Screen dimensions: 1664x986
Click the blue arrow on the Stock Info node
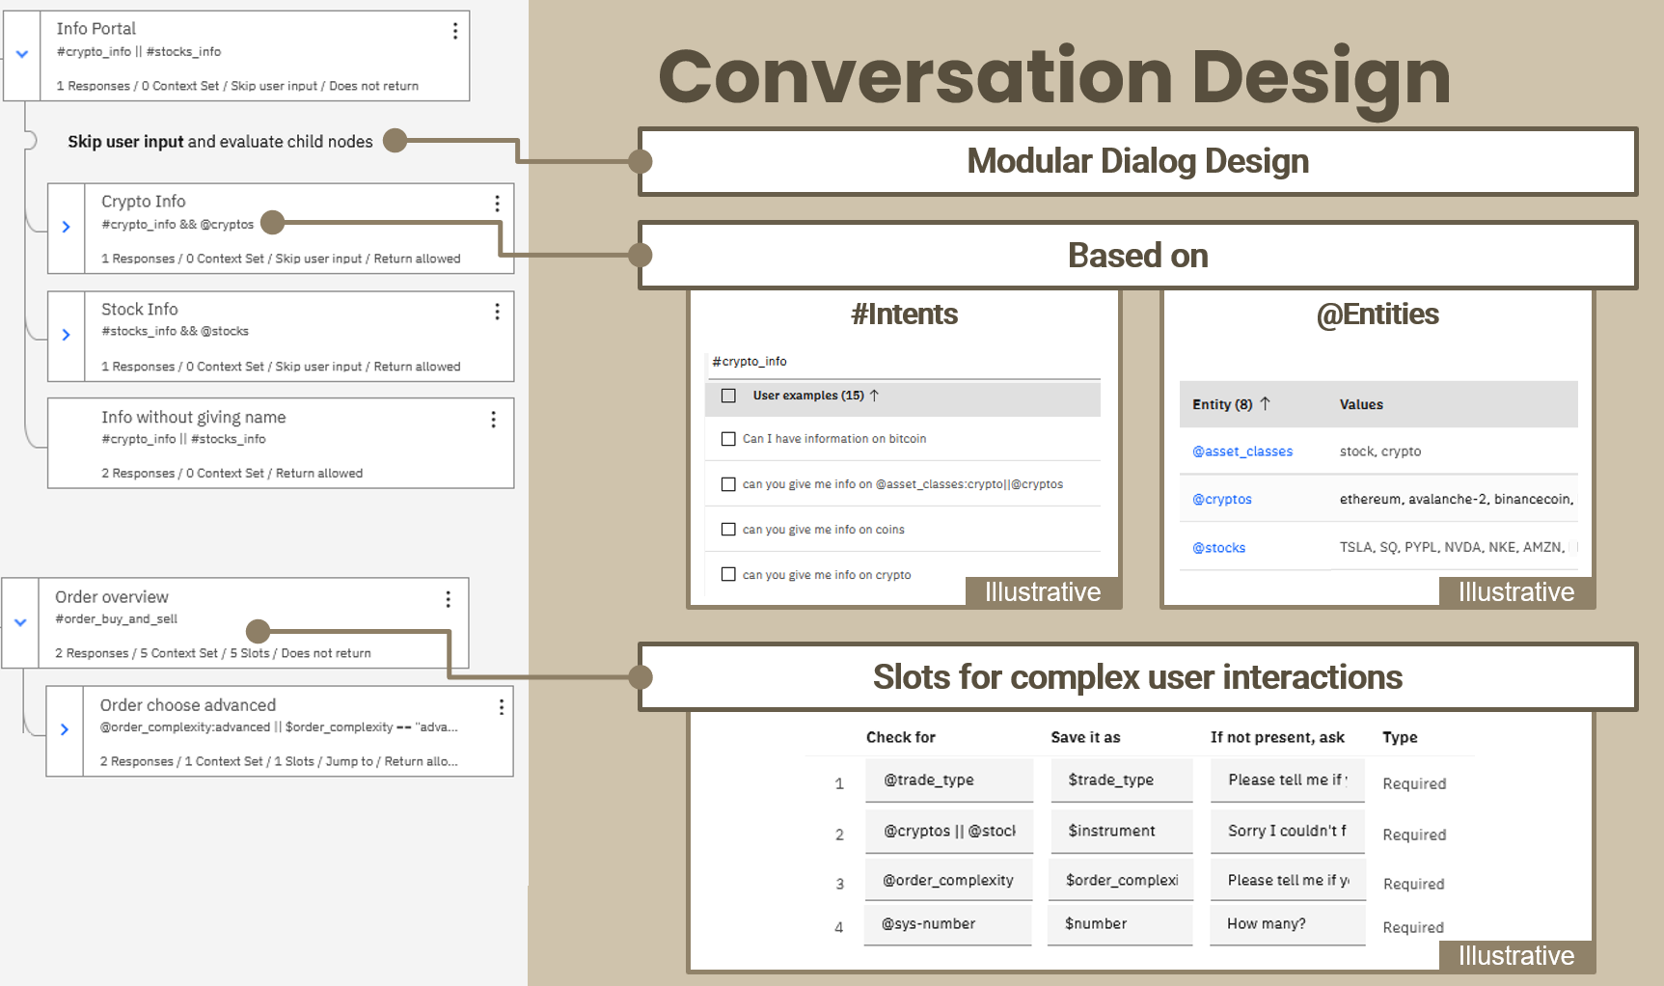66,335
